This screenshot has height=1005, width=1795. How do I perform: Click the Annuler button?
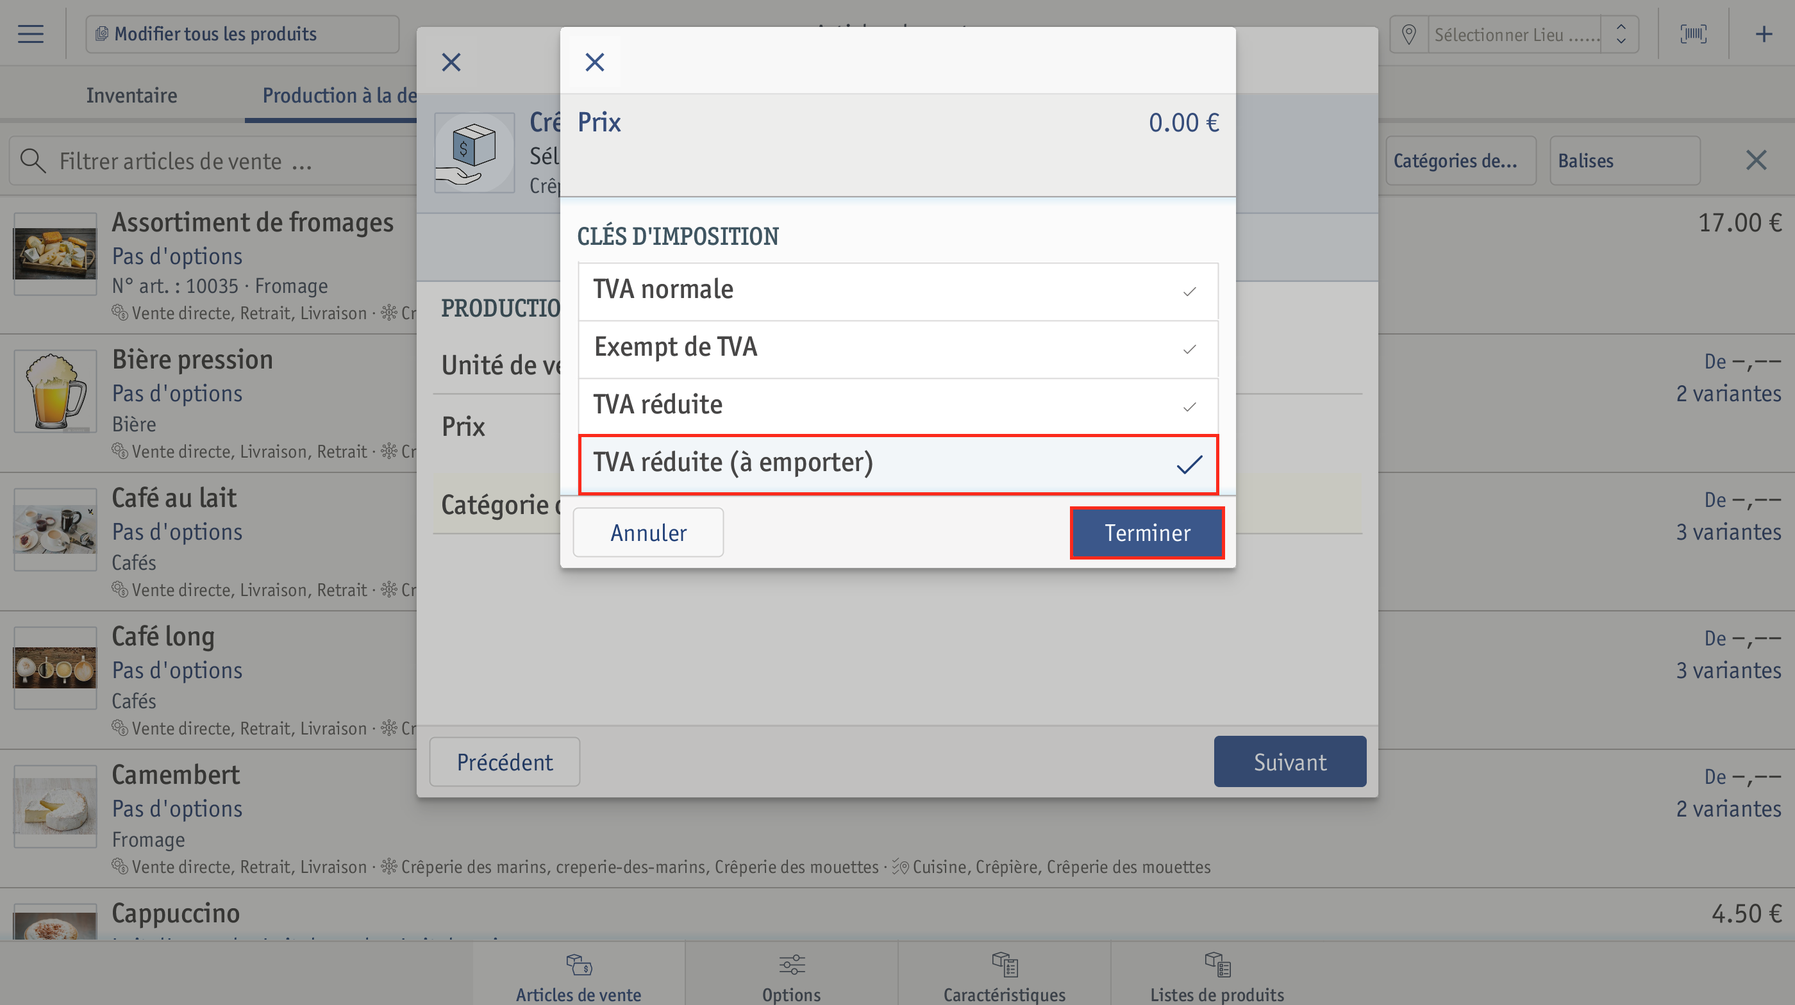648,533
